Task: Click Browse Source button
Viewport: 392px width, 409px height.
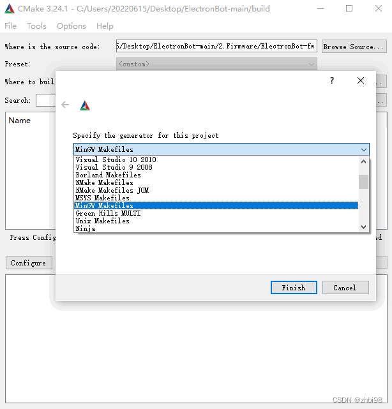Action: click(354, 47)
